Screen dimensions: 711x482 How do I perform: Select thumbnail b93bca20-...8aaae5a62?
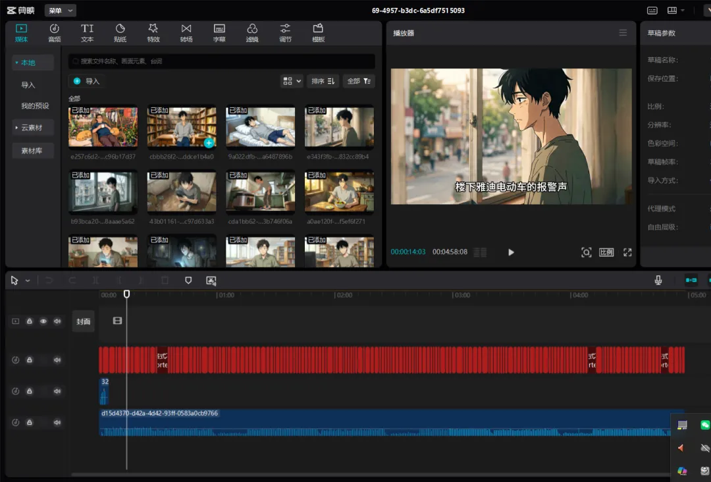tap(103, 192)
